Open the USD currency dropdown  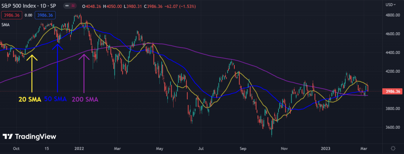[391, 5]
